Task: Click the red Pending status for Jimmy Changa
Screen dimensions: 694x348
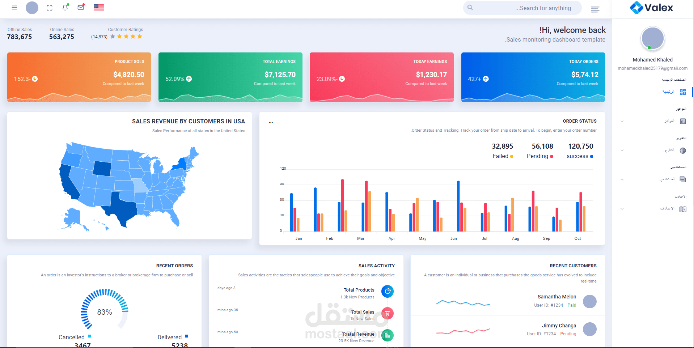Action: click(x=568, y=334)
